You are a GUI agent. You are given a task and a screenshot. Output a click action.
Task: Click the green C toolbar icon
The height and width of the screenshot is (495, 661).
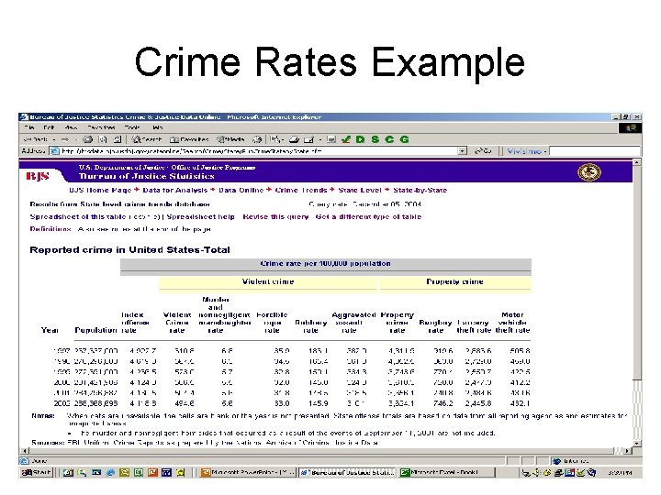coord(389,139)
